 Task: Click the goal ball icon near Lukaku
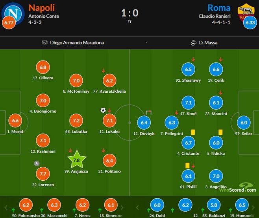click(103, 111)
